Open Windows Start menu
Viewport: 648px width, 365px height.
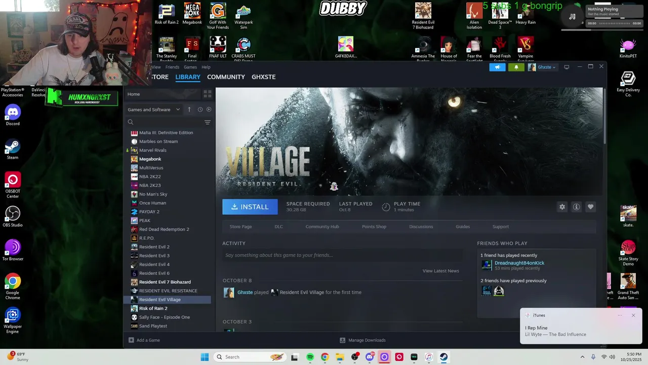205,357
